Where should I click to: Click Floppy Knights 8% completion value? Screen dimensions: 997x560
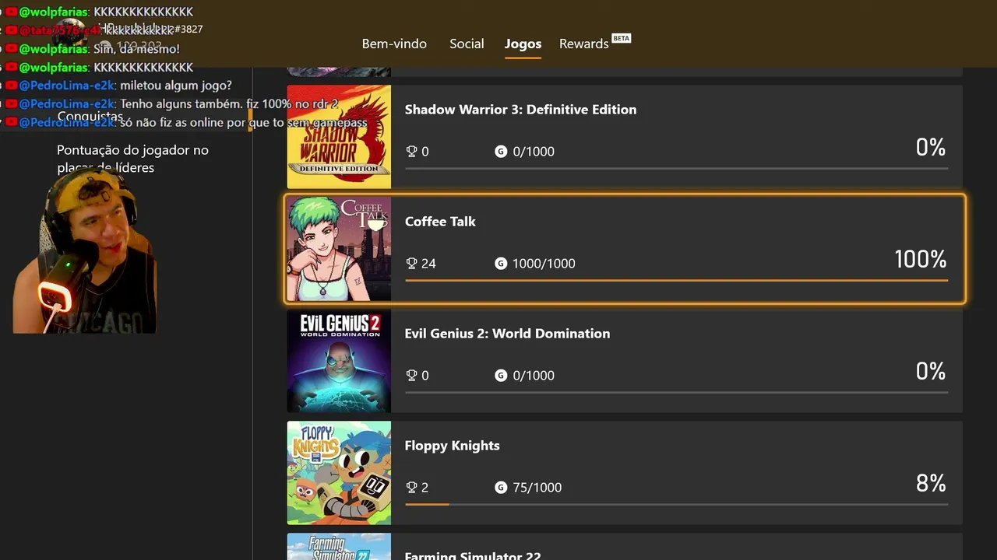[x=931, y=483]
